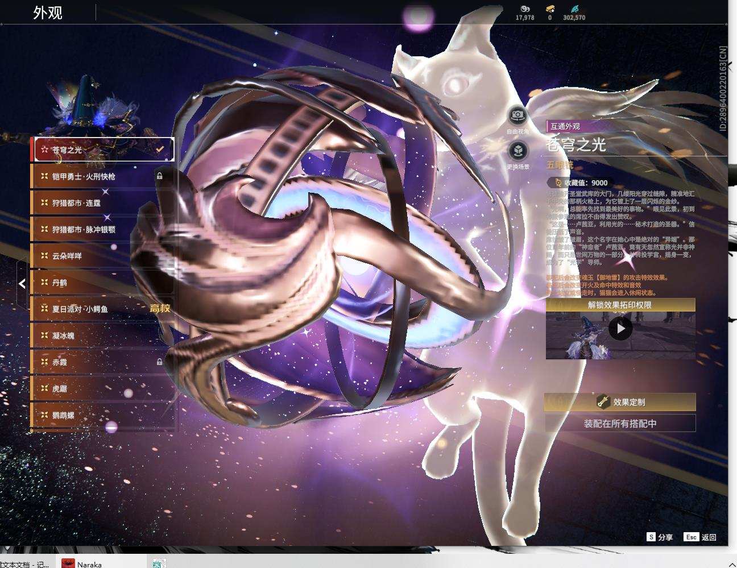The image size is (737, 568).
Task: Click the 自由视角 free camera icon
Action: [x=517, y=115]
